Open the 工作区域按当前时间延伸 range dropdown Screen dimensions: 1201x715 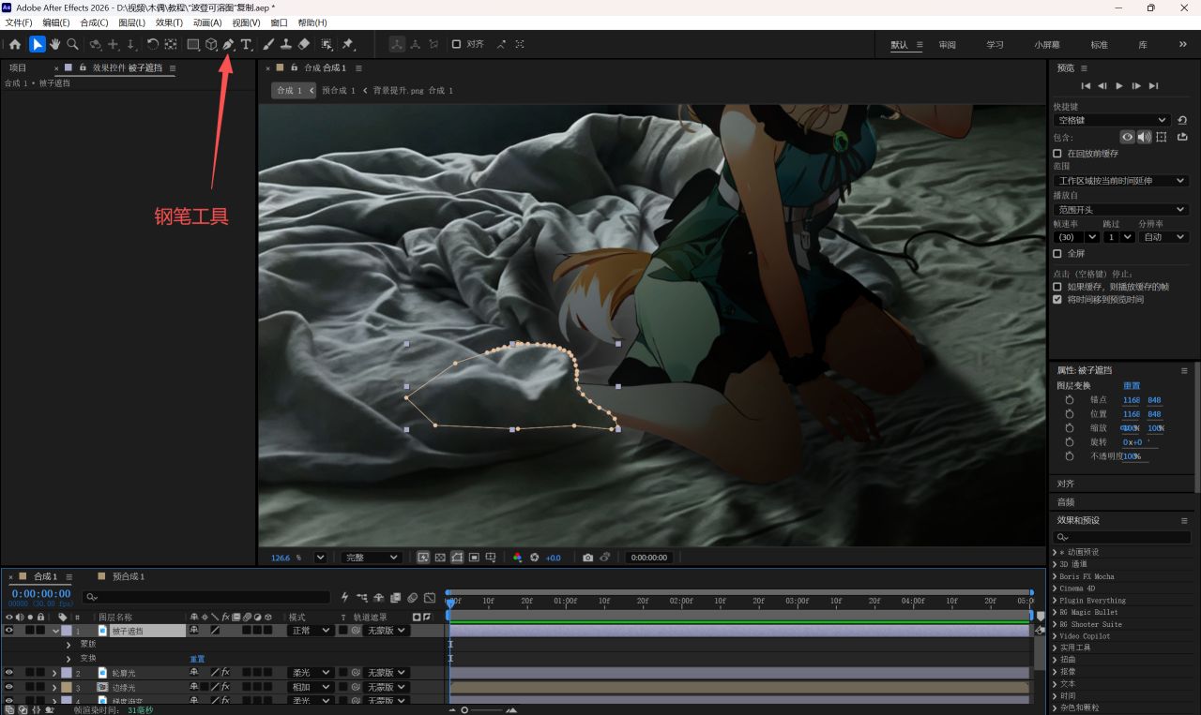1121,181
